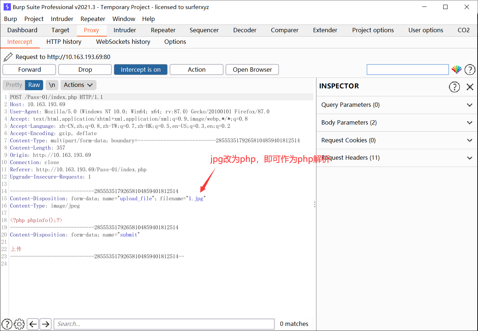Click the "0 matches" status text

point(294,324)
